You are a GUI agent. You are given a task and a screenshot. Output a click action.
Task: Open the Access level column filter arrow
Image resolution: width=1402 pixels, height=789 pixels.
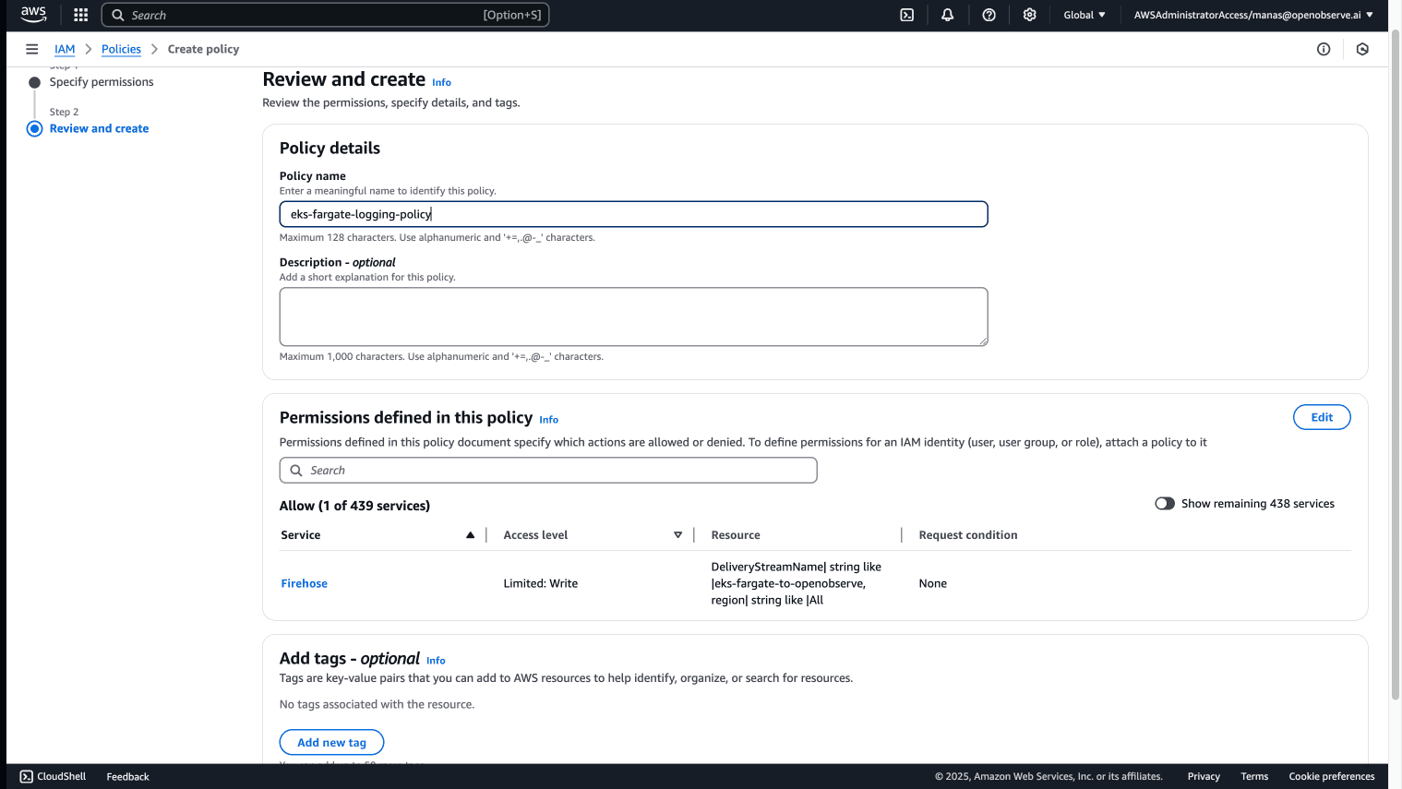click(677, 535)
